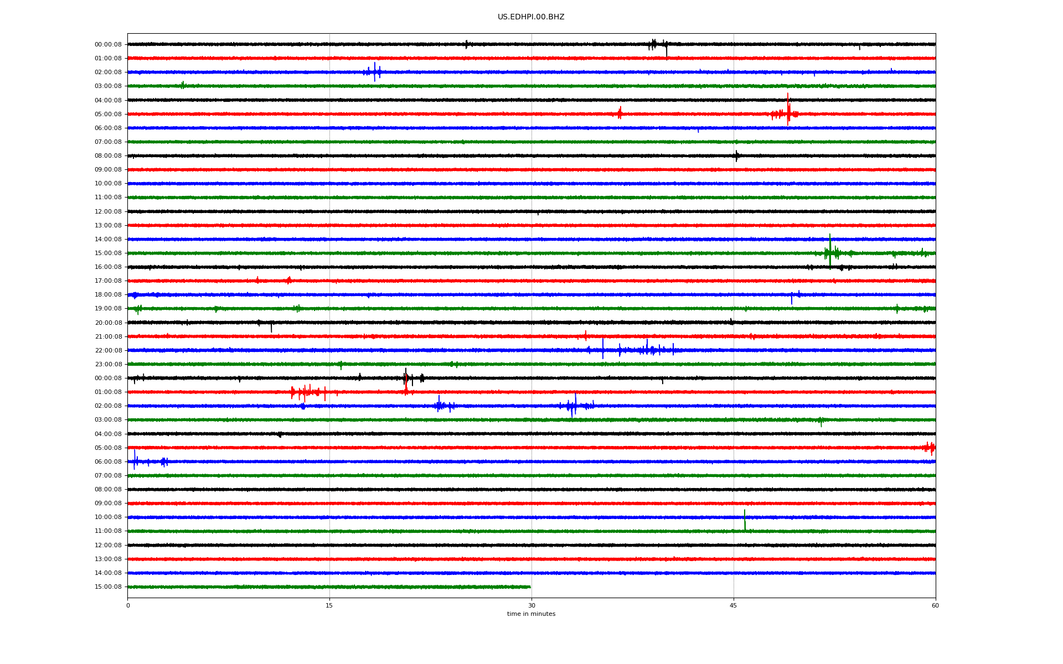The width and height of the screenshot is (1063, 664).
Task: Click the 60 tick label on the x-axis
Action: 935,605
